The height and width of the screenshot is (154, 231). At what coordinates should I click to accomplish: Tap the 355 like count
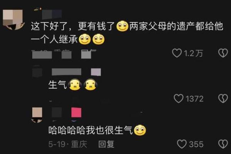click(x=196, y=144)
